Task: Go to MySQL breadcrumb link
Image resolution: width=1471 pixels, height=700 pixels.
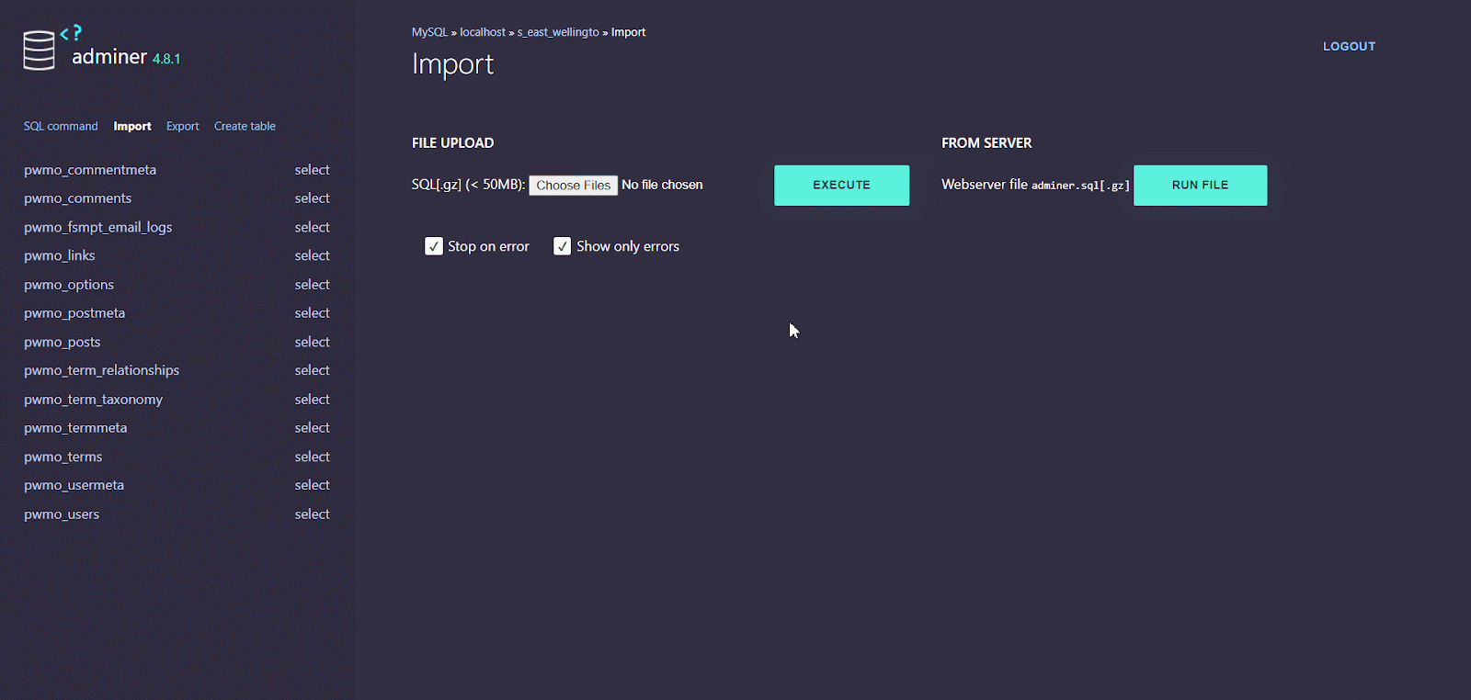Action: 429,32
